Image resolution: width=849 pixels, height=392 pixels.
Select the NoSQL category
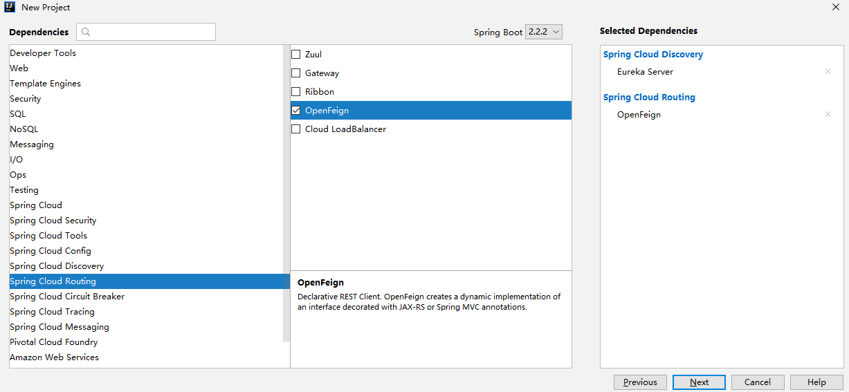146,129
